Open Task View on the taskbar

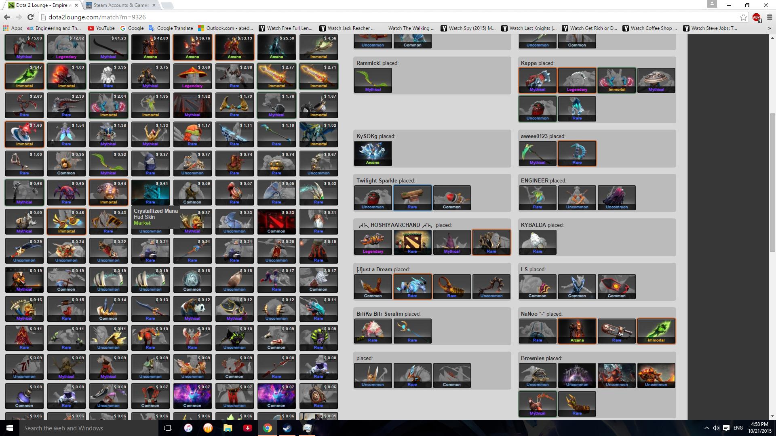pos(168,428)
